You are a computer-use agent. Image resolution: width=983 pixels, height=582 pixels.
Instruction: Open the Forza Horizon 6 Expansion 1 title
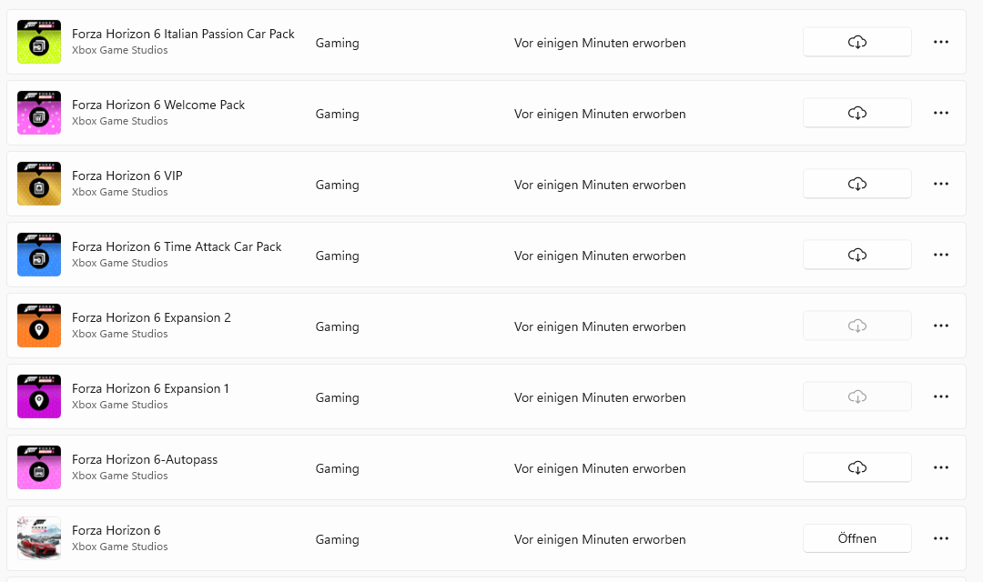click(x=150, y=388)
